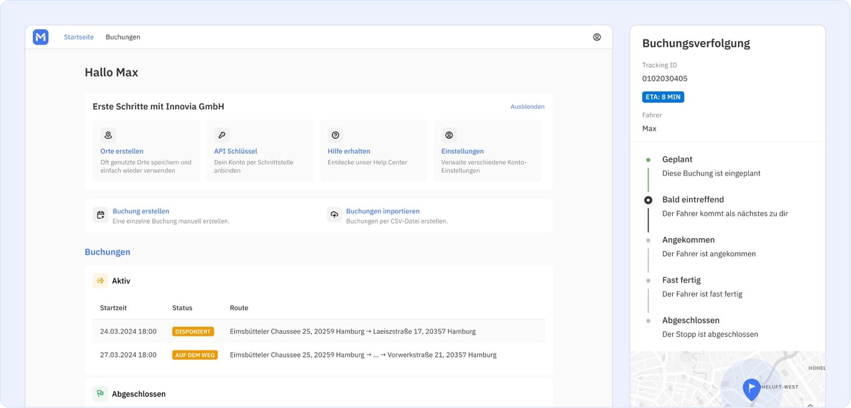Click the Einstellungen profile icon

(449, 135)
